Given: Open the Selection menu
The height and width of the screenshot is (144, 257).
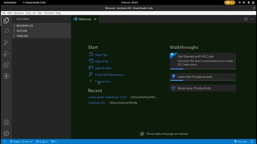Looking at the screenshot, I should [x=18, y=13].
